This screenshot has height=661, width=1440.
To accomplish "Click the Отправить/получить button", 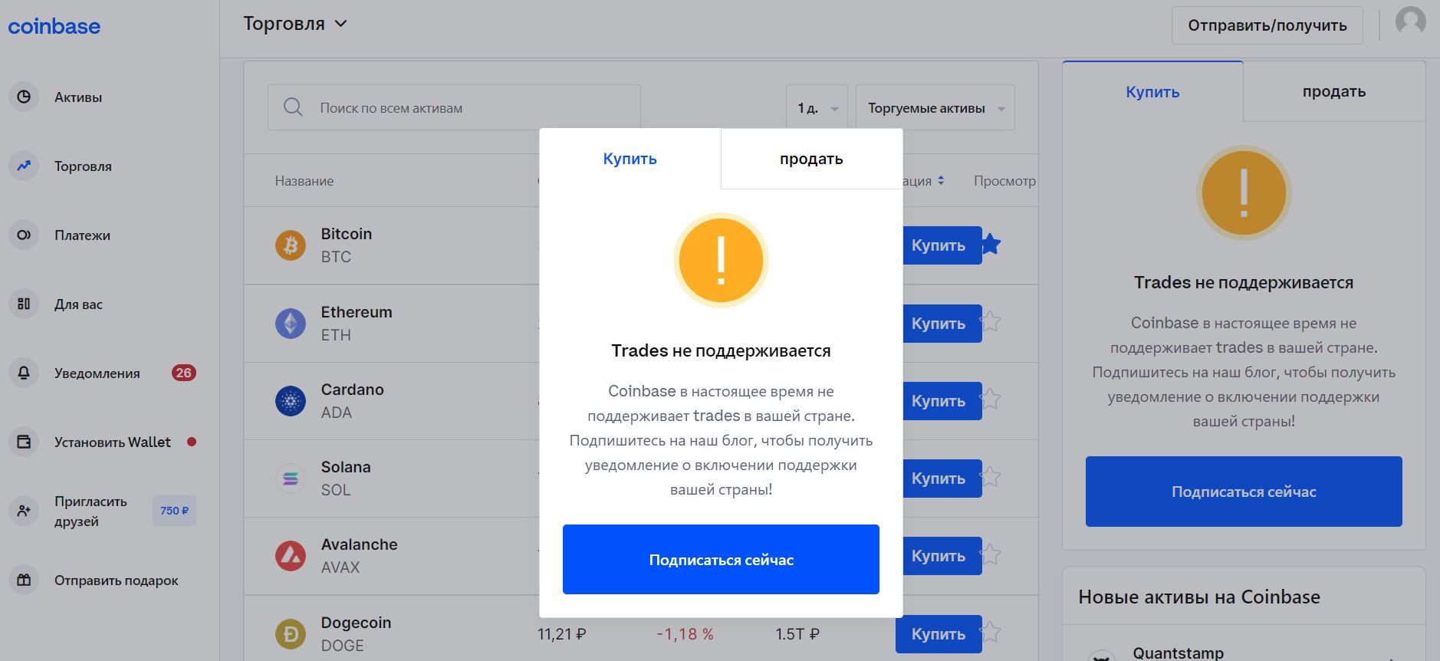I will click(x=1267, y=25).
